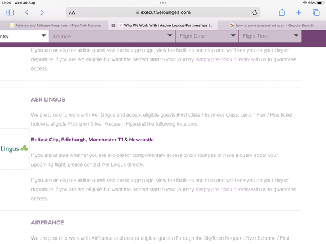The image size is (326, 244).
Task: Open the Flight Date dropdown
Action: (207, 36)
